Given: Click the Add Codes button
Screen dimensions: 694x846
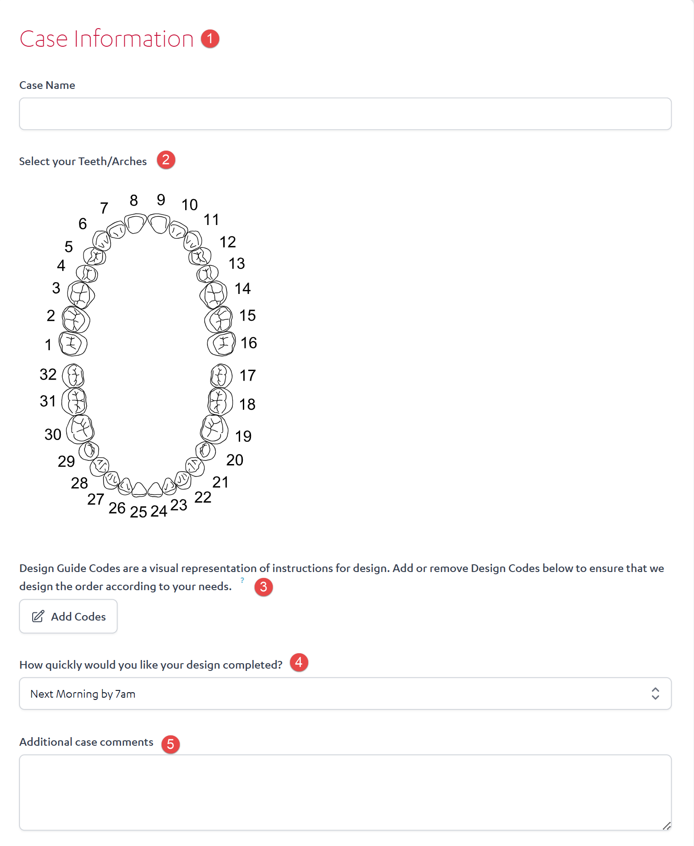Looking at the screenshot, I should click(68, 616).
